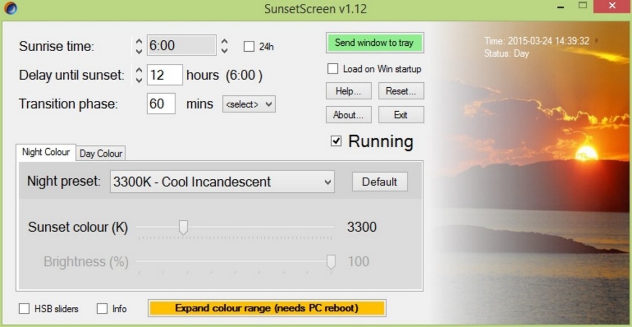Viewport: 632px width, 327px height.
Task: Click the 'Time: 2015-03-24 14:39:32' text
Action: (537, 41)
